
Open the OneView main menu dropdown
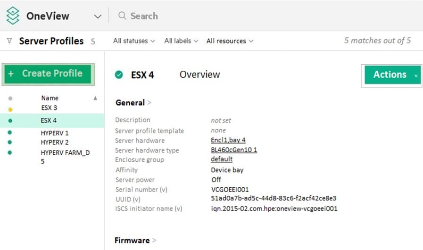[x=98, y=17]
